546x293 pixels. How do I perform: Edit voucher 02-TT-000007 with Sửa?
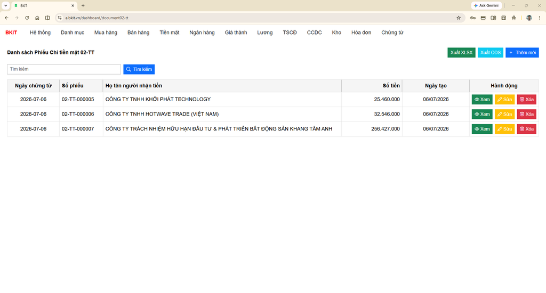pos(504,129)
